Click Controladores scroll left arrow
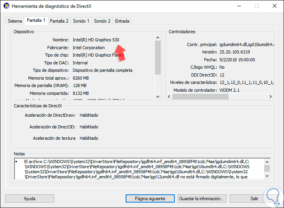 point(169,96)
